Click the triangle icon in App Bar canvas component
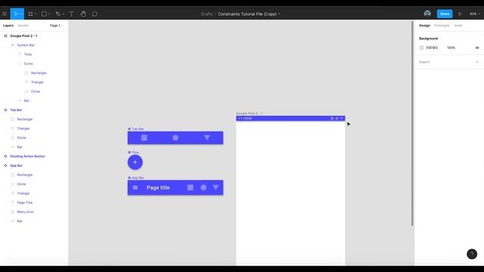This screenshot has width=484, height=272. click(216, 187)
